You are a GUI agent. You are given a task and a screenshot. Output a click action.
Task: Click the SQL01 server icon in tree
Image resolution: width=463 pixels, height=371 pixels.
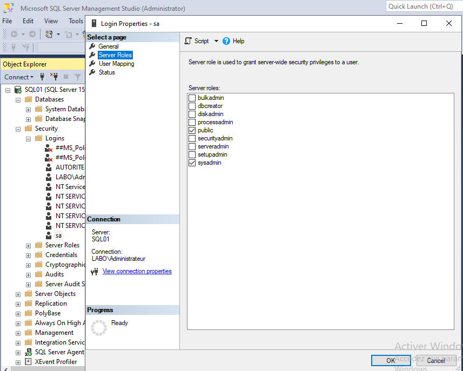coord(18,90)
